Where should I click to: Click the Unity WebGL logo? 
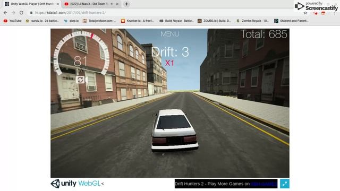pos(75,184)
